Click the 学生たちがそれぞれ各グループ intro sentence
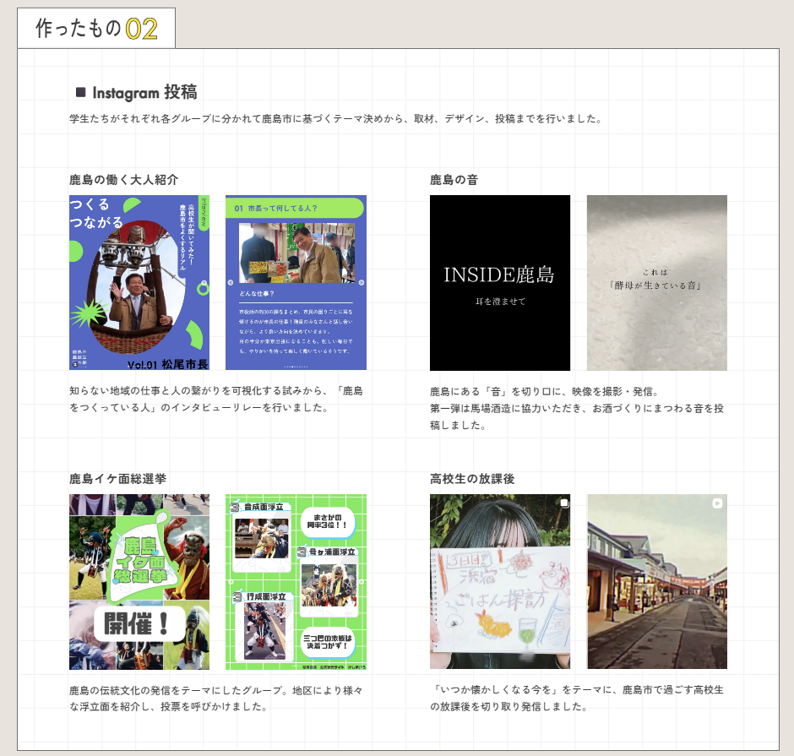The width and height of the screenshot is (794, 756). 336,118
